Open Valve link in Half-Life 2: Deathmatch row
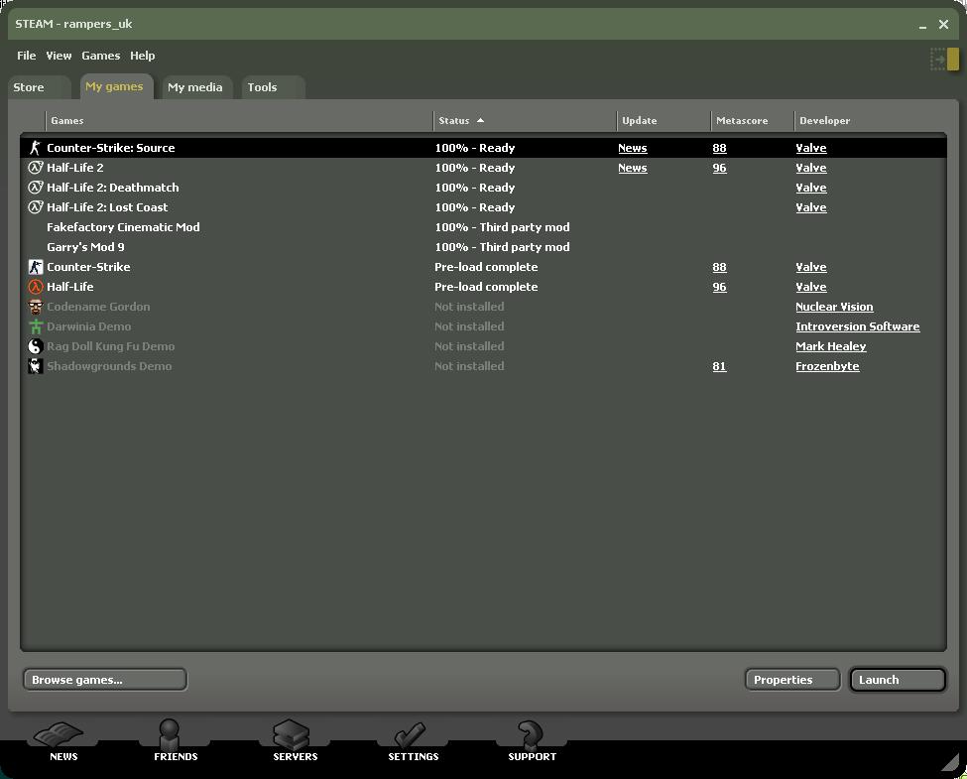 point(811,188)
